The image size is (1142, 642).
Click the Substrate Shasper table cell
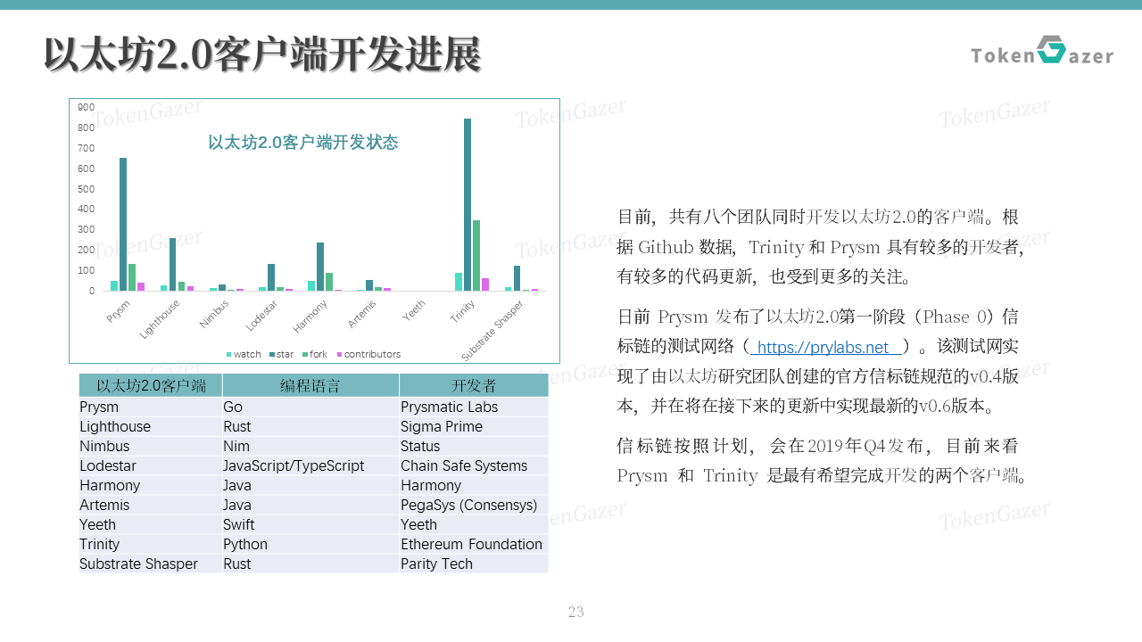click(x=151, y=564)
